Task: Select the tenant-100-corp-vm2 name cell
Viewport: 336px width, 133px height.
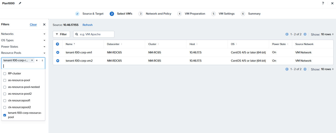Action: [x=79, y=61]
